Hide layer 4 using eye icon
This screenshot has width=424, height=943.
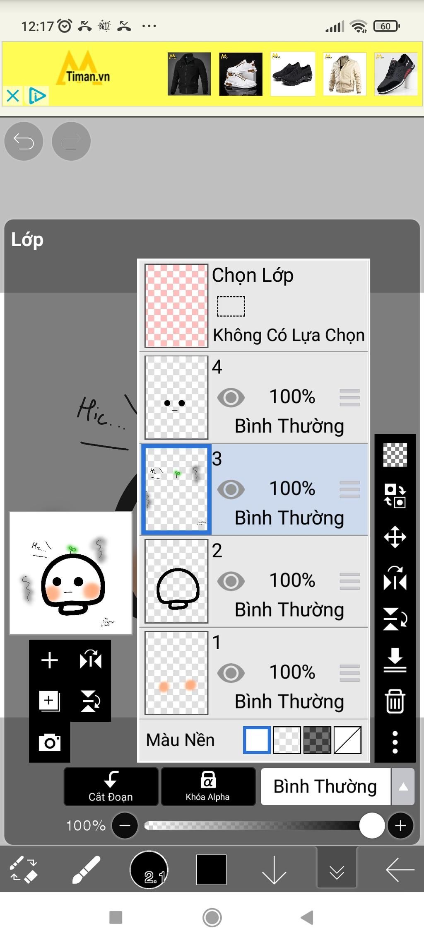point(231,398)
